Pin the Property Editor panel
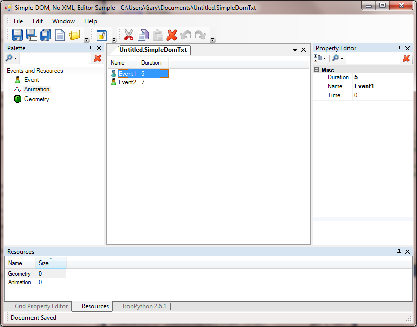This screenshot has height=327, width=417. click(399, 48)
